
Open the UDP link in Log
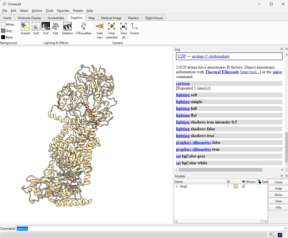[x=181, y=56]
